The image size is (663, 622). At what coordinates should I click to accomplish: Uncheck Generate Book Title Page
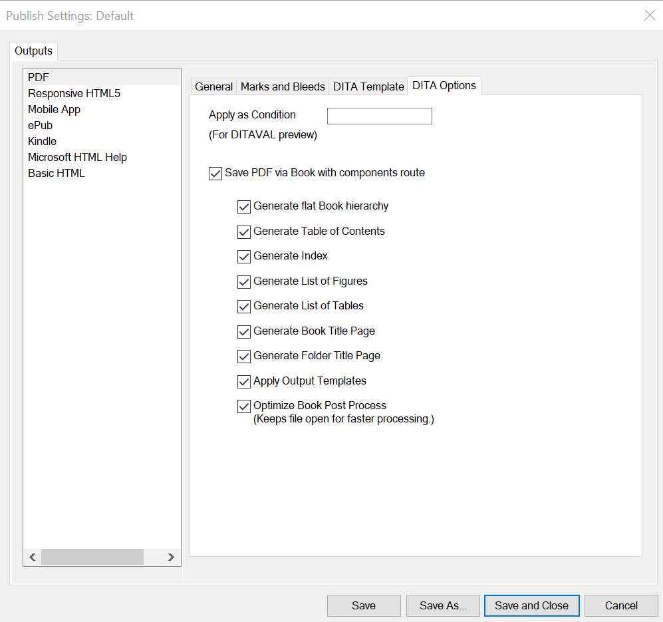244,332
